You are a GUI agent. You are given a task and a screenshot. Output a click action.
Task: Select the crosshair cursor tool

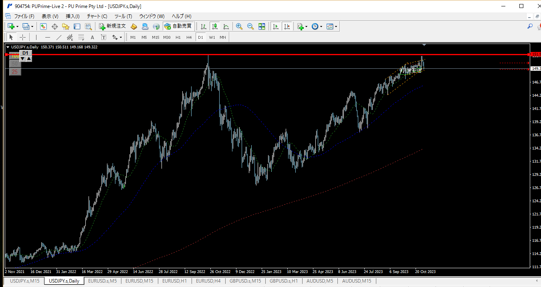point(23,37)
